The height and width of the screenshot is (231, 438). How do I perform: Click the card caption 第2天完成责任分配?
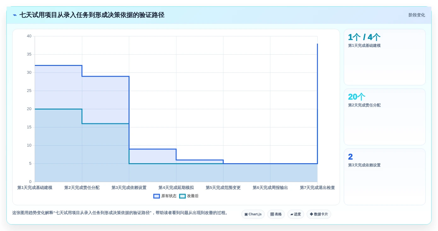pyautogui.click(x=364, y=105)
